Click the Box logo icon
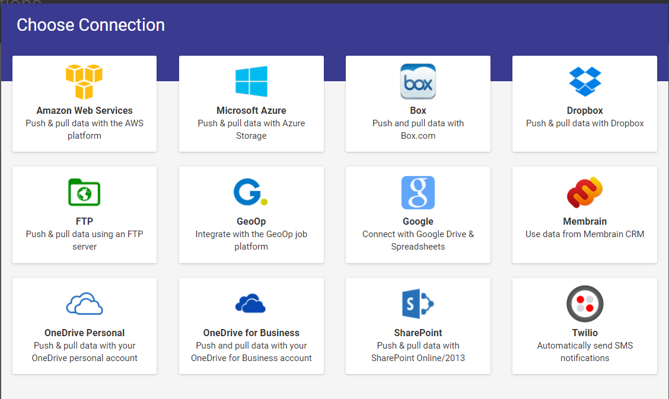 (418, 81)
